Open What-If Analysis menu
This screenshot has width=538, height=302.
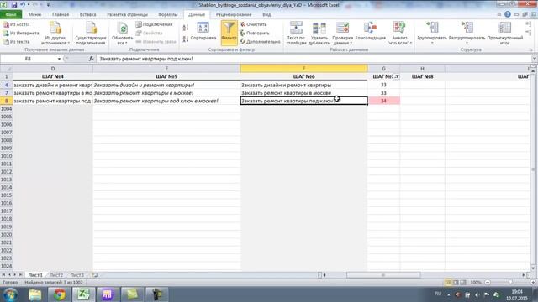click(x=400, y=34)
